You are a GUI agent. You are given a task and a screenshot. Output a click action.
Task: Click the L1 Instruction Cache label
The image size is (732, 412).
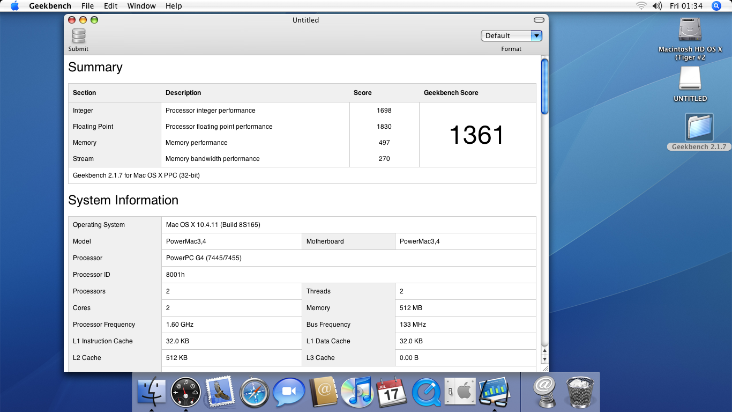tap(103, 341)
